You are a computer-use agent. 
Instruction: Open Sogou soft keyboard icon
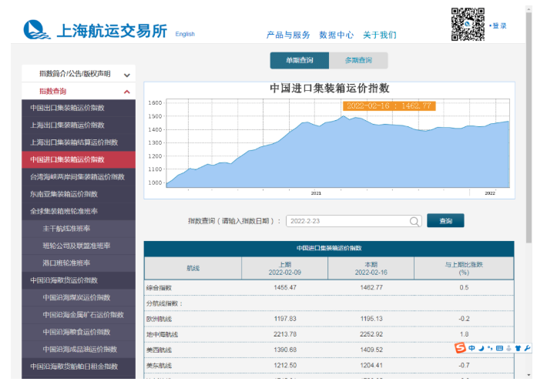(x=499, y=348)
